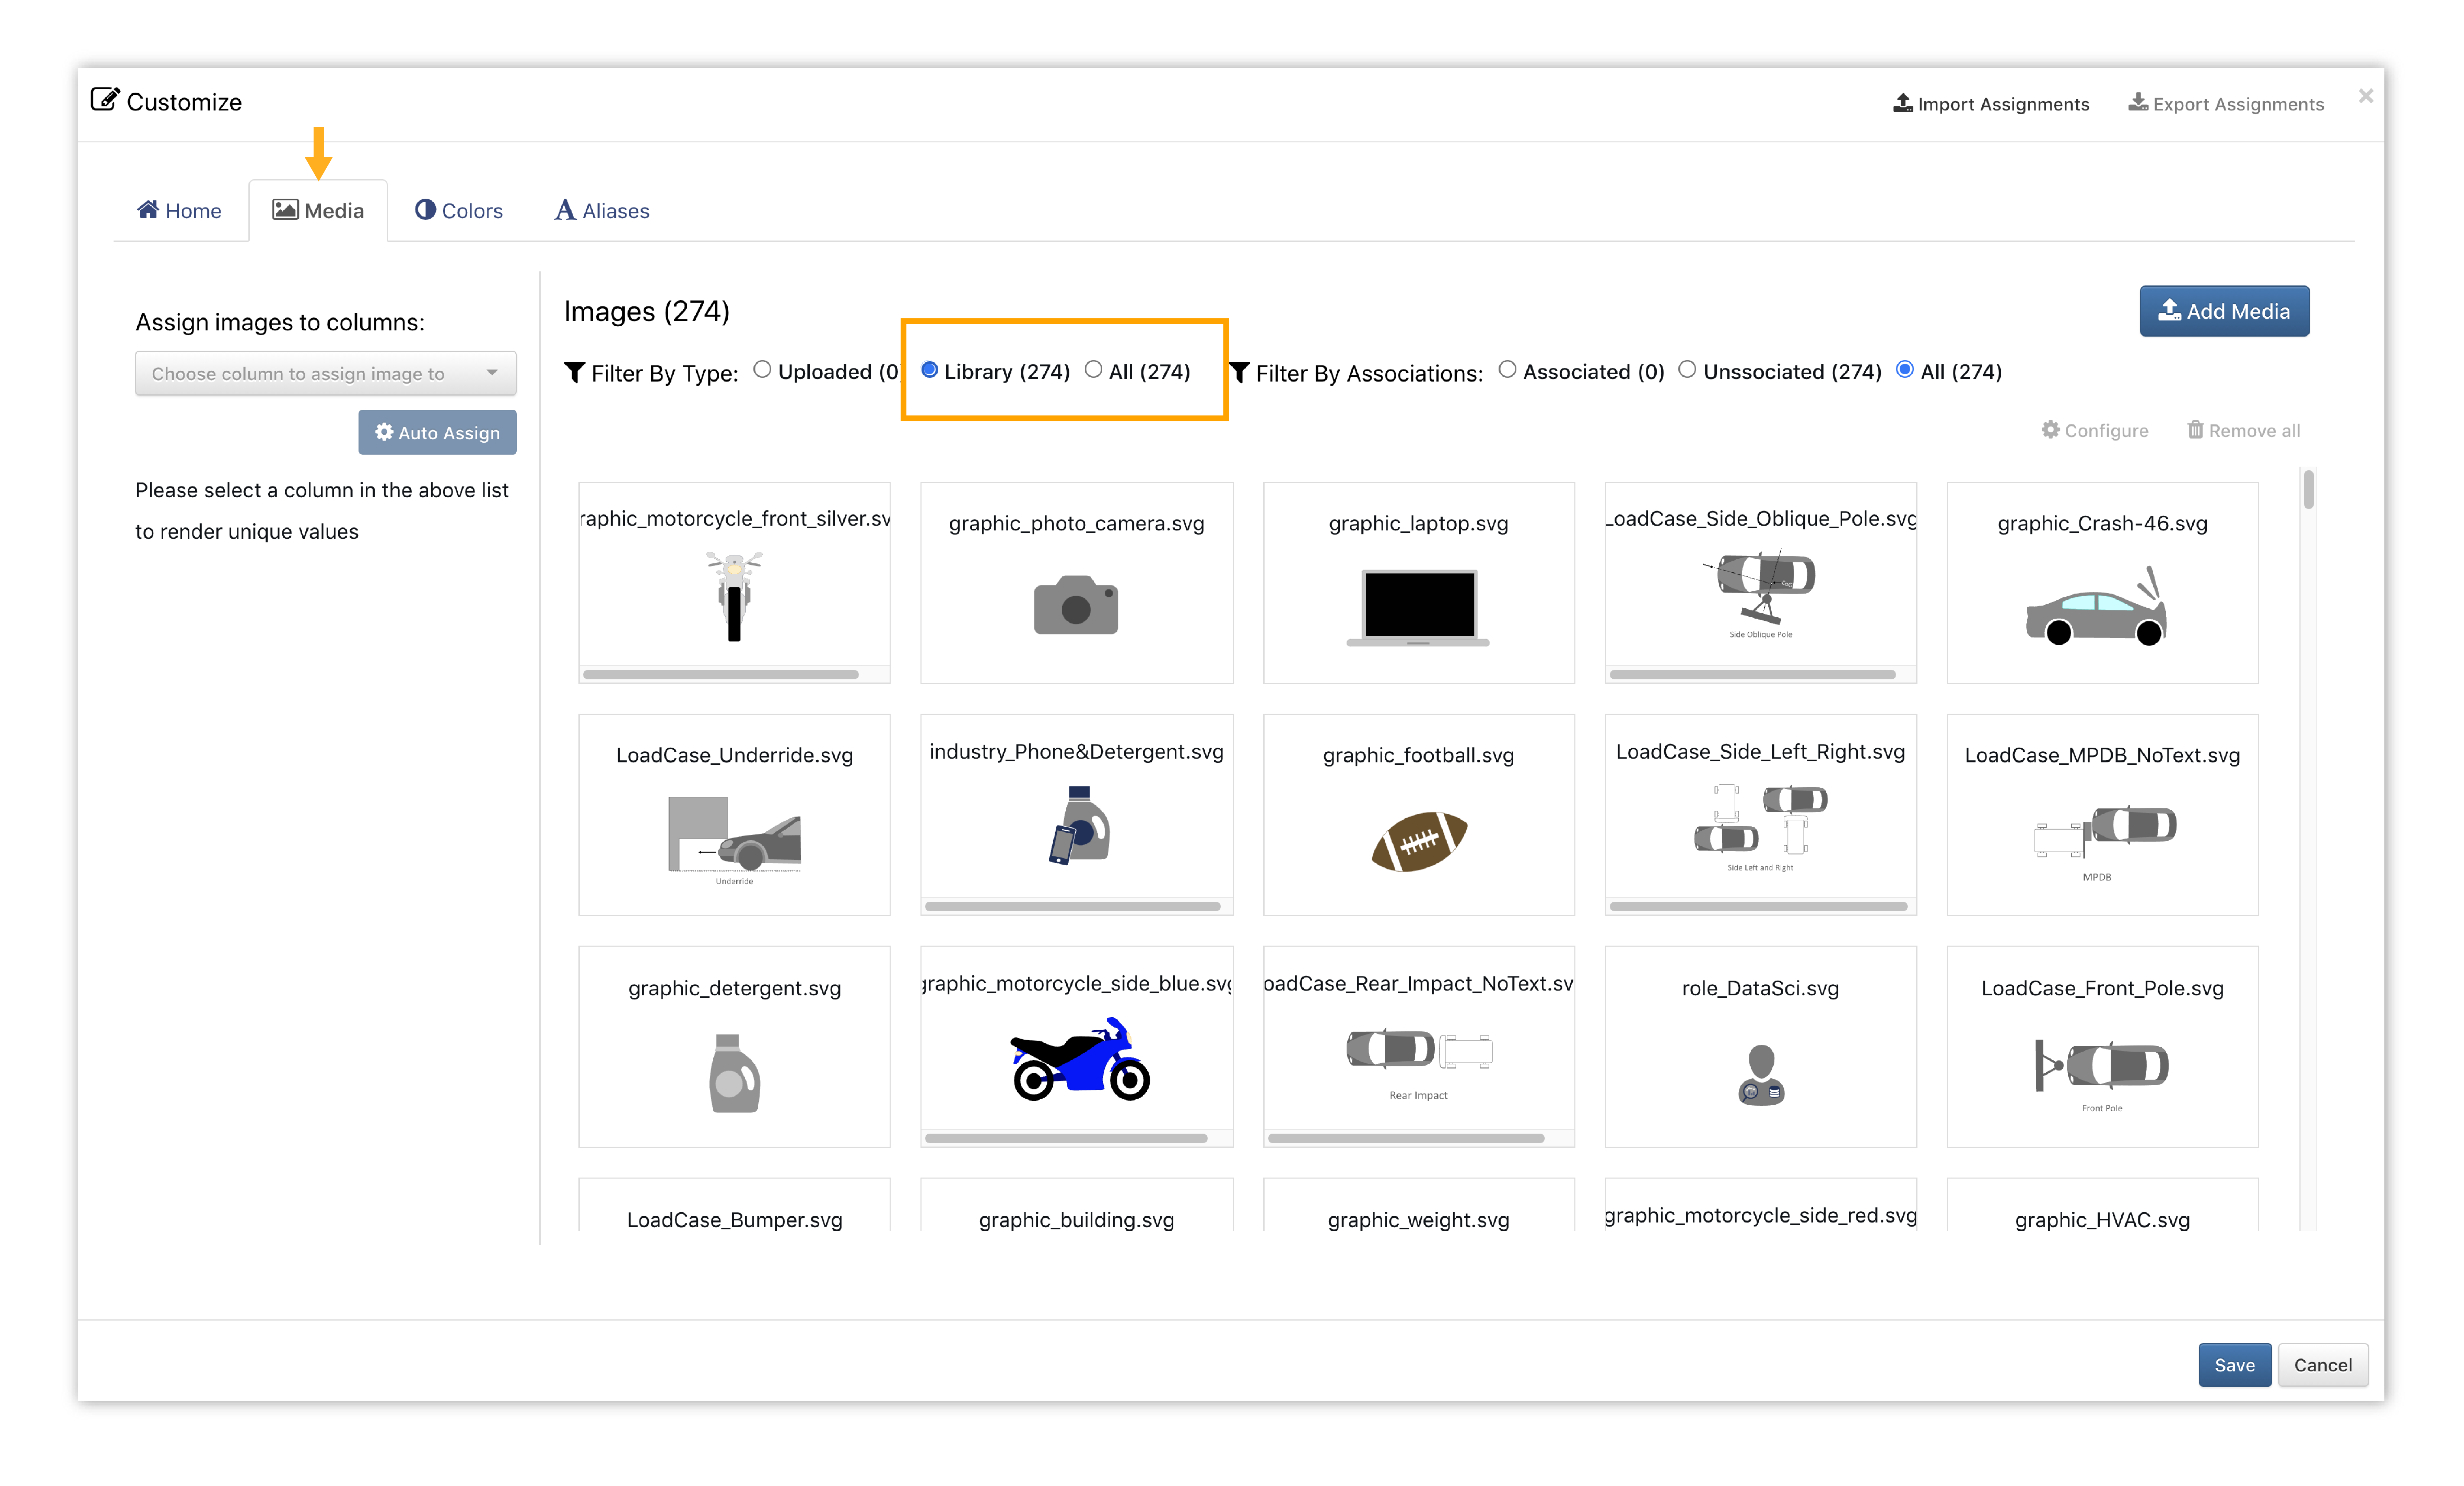2464x1486 pixels.
Task: Select the detergent bottle graphic
Action: click(734, 1073)
